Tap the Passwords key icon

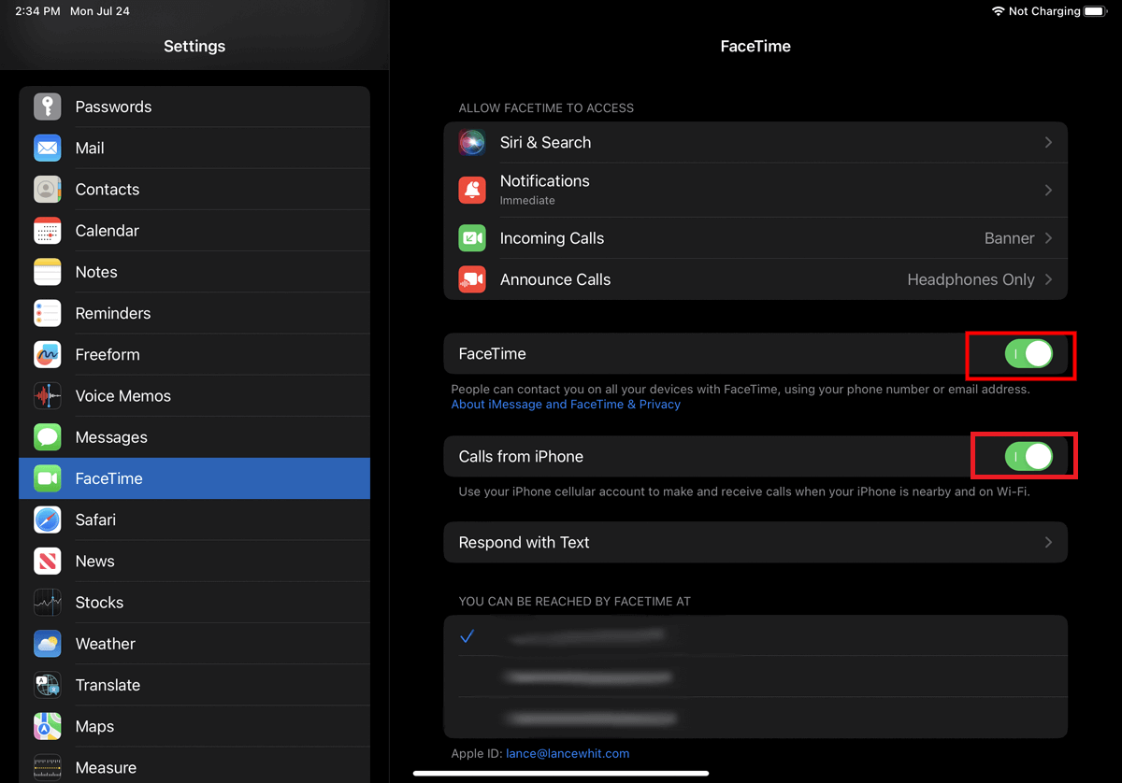(48, 107)
